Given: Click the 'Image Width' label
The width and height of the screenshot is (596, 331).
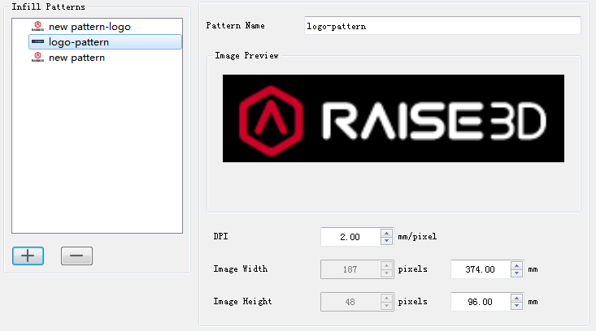Looking at the screenshot, I should [x=240, y=269].
